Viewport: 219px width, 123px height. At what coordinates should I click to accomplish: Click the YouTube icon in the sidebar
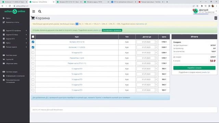[4, 55]
